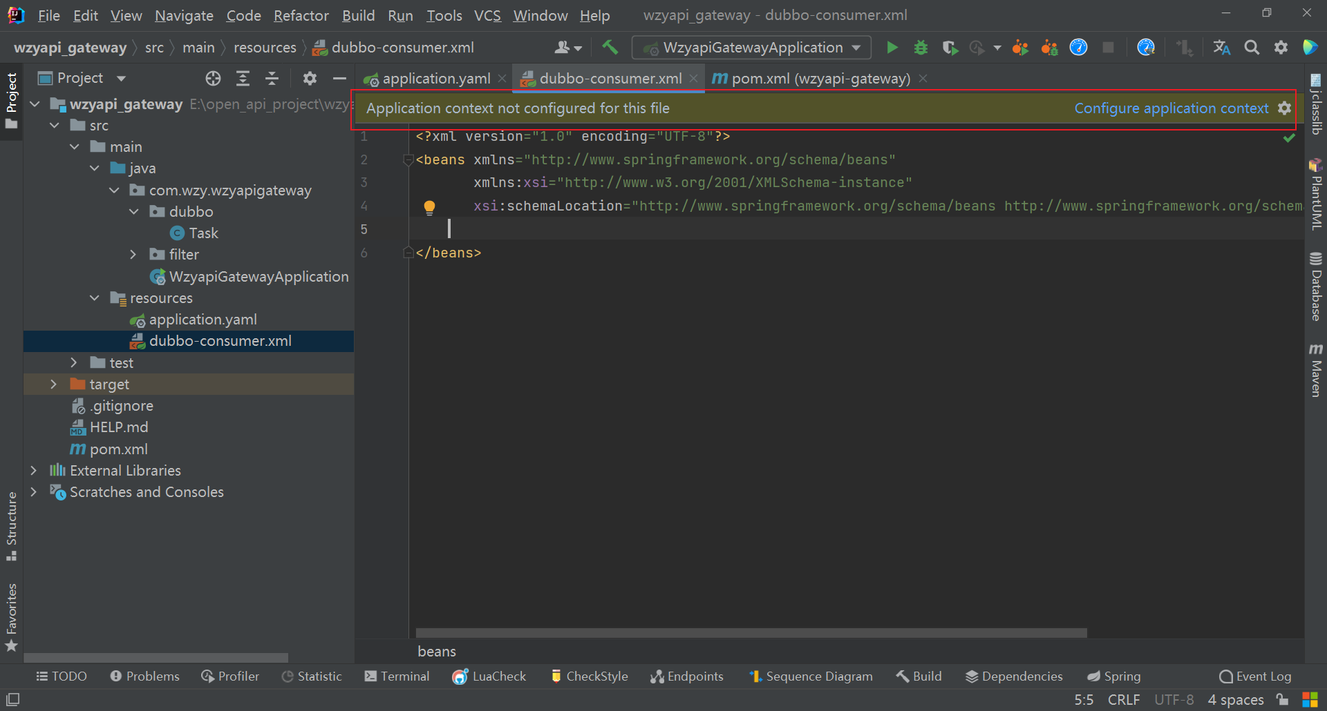Toggle the Maven tool window sidebar
1327x711 pixels.
(x=1315, y=370)
